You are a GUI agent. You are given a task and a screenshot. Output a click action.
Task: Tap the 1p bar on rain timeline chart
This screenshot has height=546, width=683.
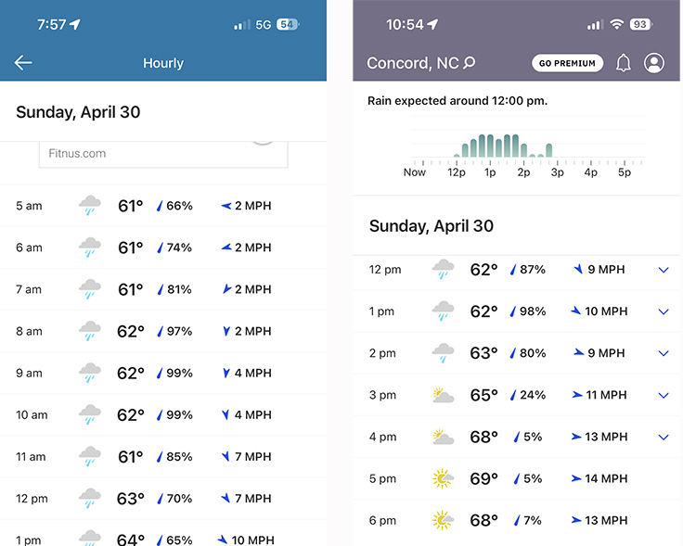point(488,146)
